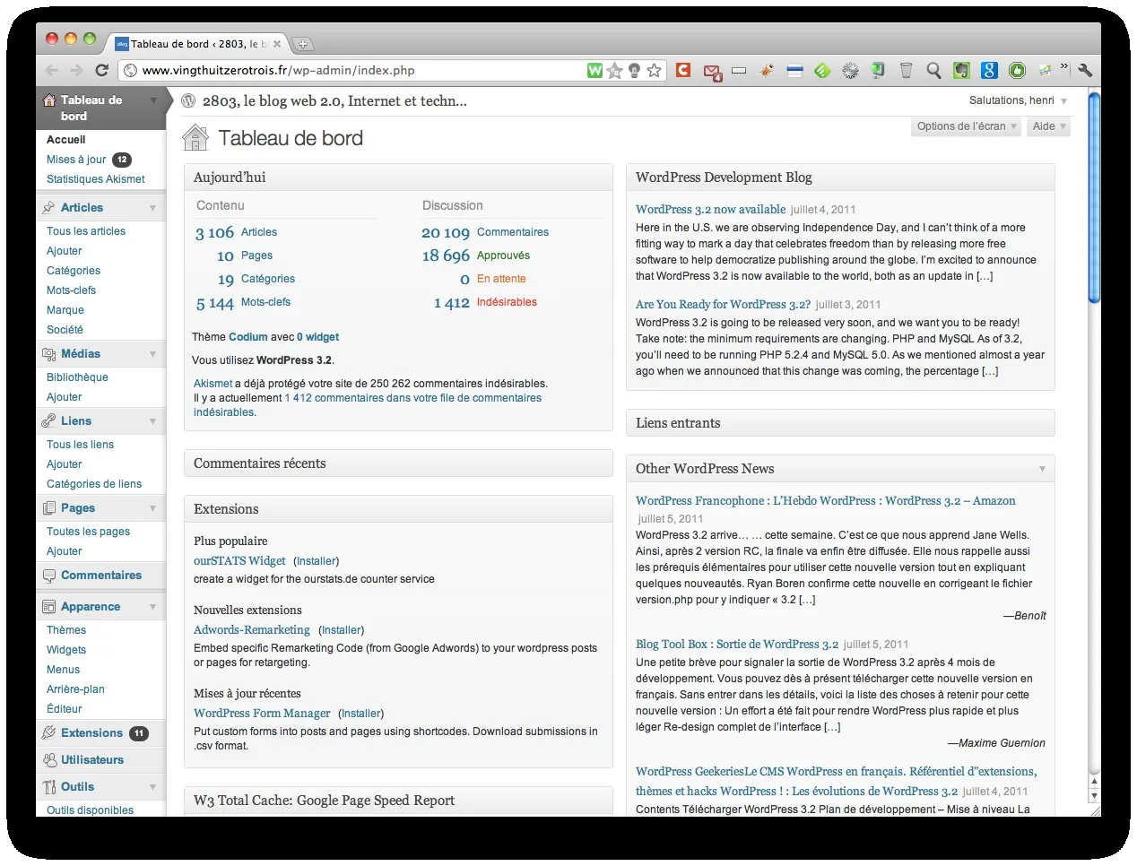The height and width of the screenshot is (866, 1137).
Task: Open the Aide help dropdown
Action: point(1048,126)
